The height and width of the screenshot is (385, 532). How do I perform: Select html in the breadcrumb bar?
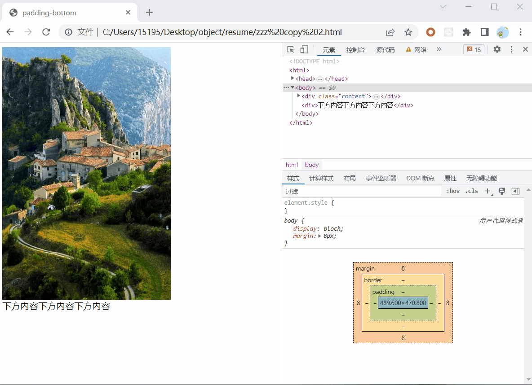point(292,165)
